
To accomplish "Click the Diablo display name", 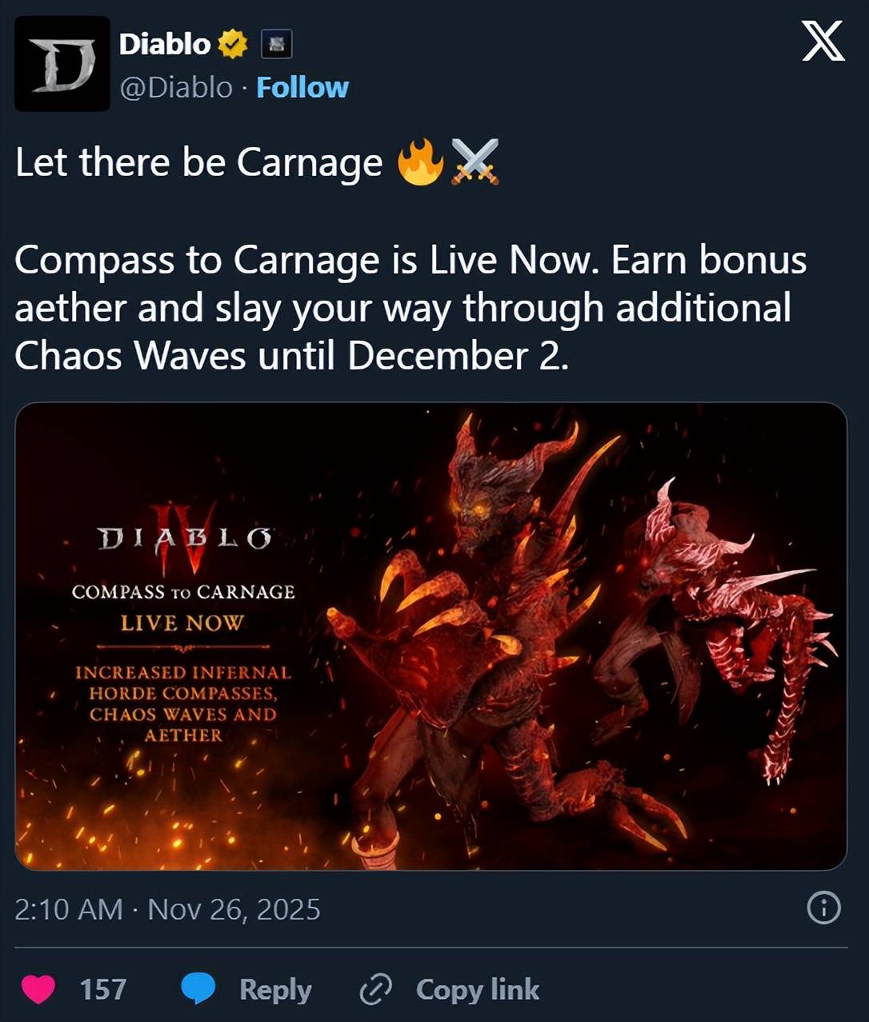I will click(165, 44).
